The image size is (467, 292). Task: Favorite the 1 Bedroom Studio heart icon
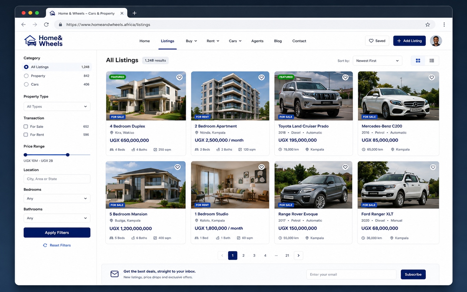click(x=261, y=167)
